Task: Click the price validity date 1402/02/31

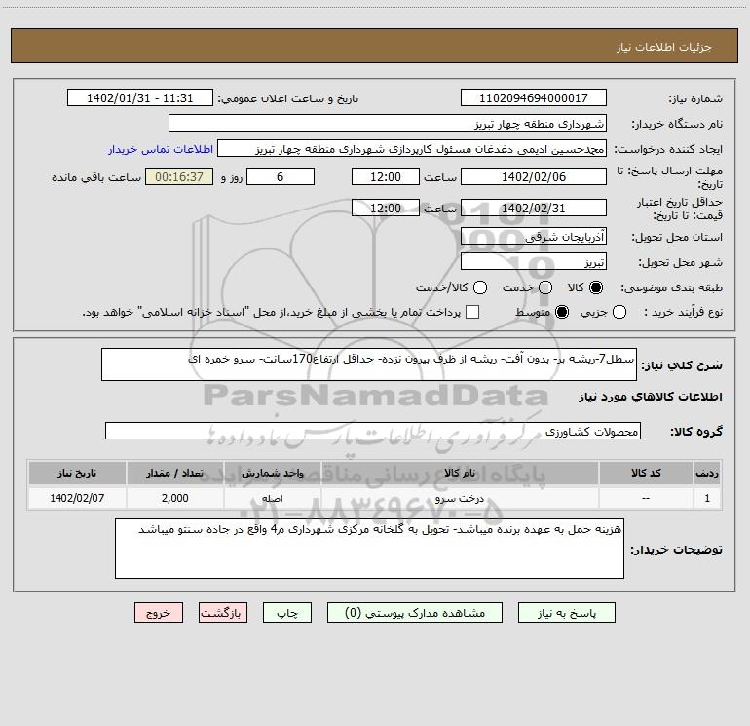Action: 534,208
